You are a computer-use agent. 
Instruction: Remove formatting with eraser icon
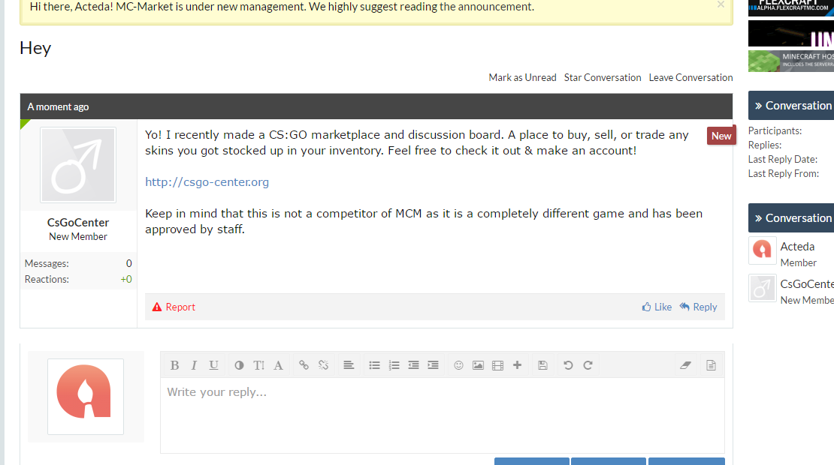685,365
